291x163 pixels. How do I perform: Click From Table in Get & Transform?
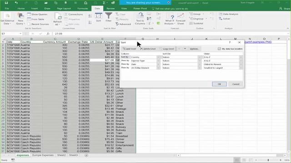35,19
